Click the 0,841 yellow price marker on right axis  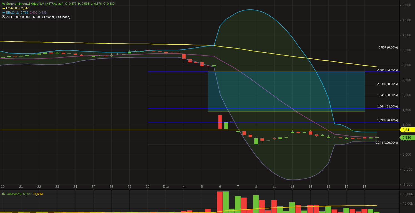coord(407,130)
